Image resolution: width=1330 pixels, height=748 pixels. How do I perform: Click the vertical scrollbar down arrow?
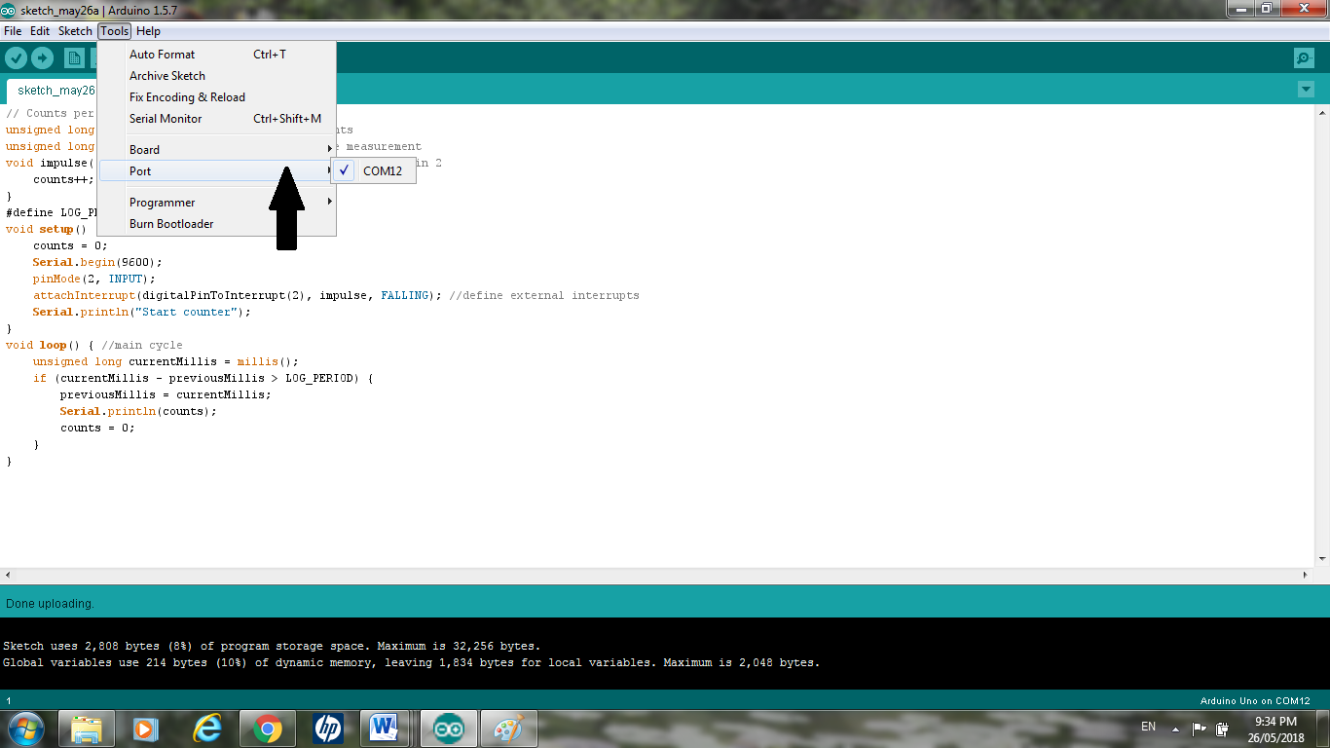coord(1322,560)
